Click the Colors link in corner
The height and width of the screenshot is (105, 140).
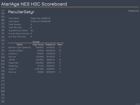(138, 104)
